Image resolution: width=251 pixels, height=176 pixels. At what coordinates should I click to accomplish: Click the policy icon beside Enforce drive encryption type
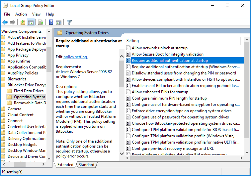click(128, 111)
